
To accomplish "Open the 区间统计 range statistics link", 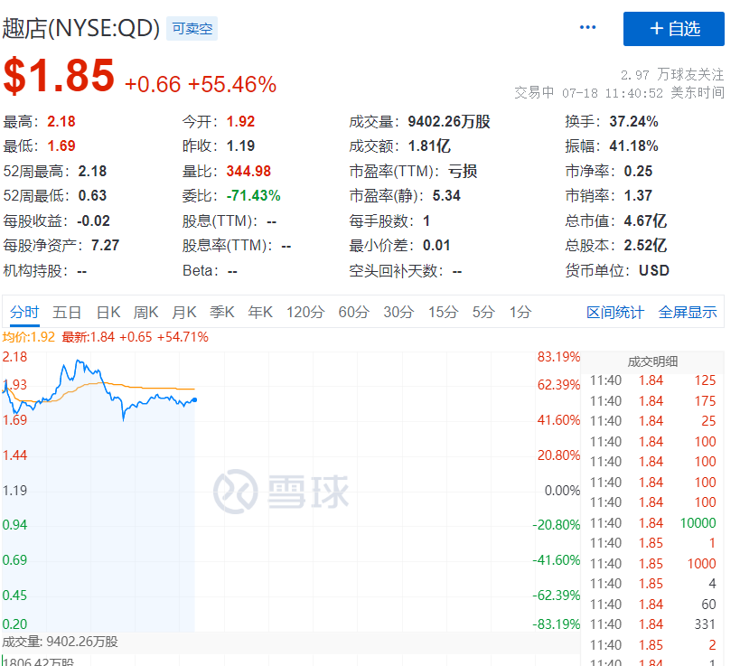I will (615, 312).
